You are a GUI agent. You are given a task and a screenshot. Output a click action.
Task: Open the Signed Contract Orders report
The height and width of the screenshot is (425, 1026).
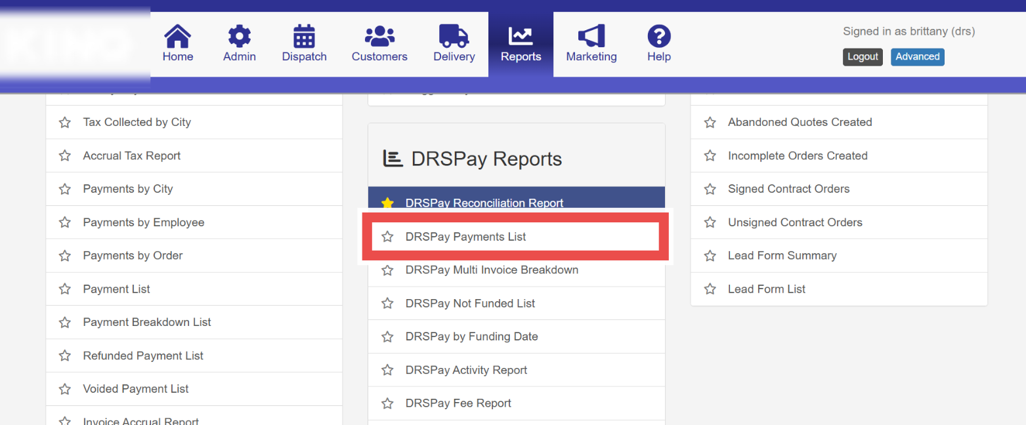[788, 189]
